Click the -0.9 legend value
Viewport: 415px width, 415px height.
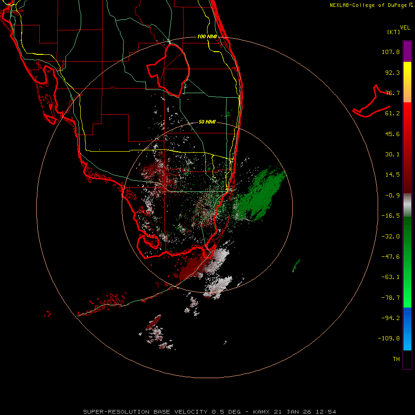[x=392, y=196]
